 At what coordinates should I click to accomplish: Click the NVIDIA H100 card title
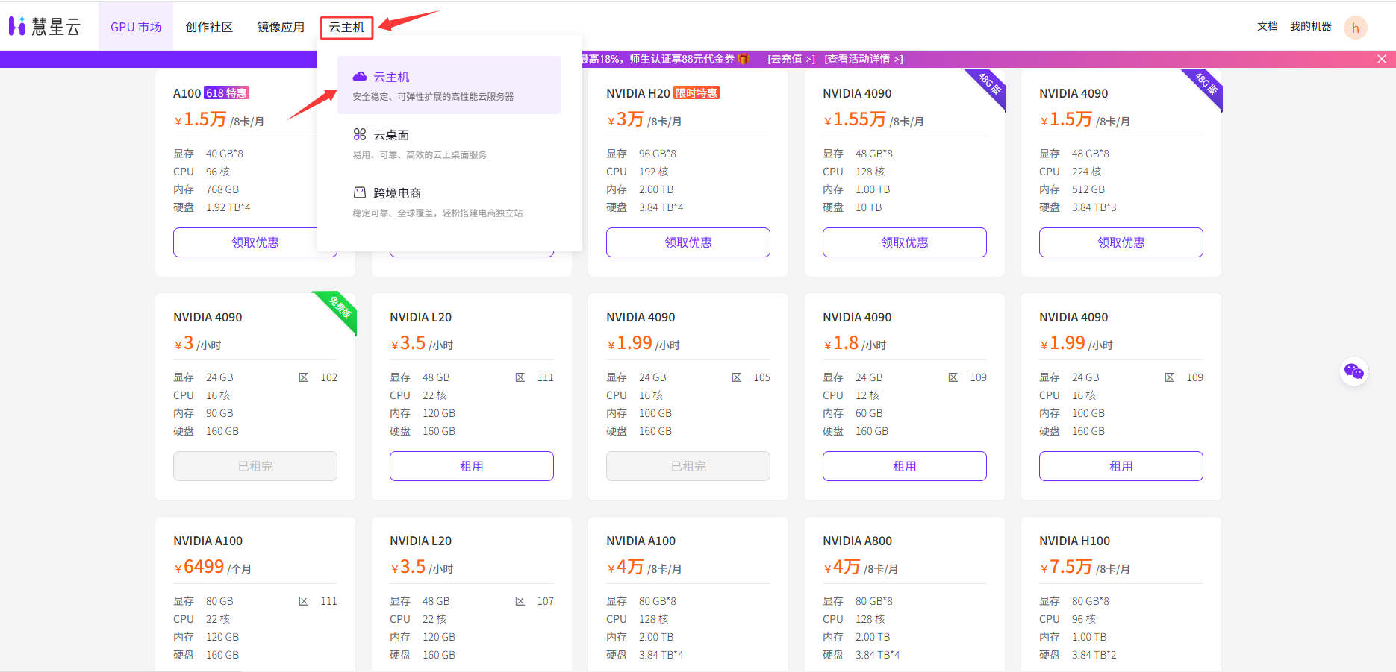1074,541
